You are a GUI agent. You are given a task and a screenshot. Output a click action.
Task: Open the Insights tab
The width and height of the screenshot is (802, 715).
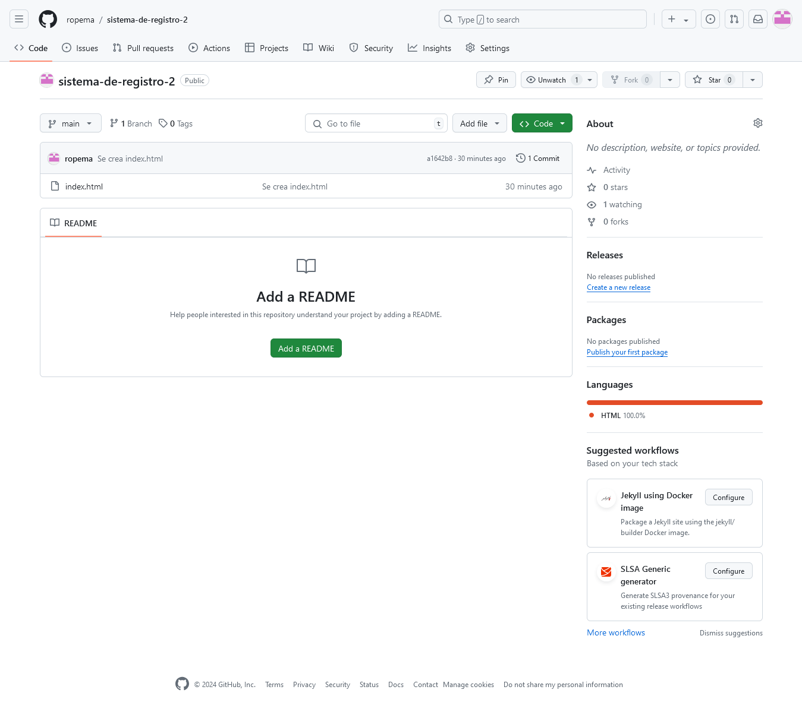[429, 48]
